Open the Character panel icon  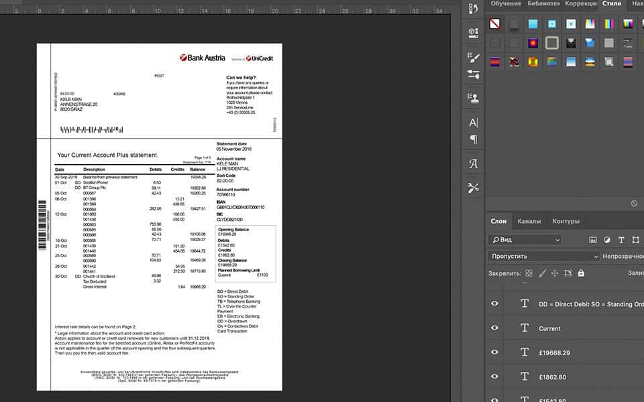point(473,122)
